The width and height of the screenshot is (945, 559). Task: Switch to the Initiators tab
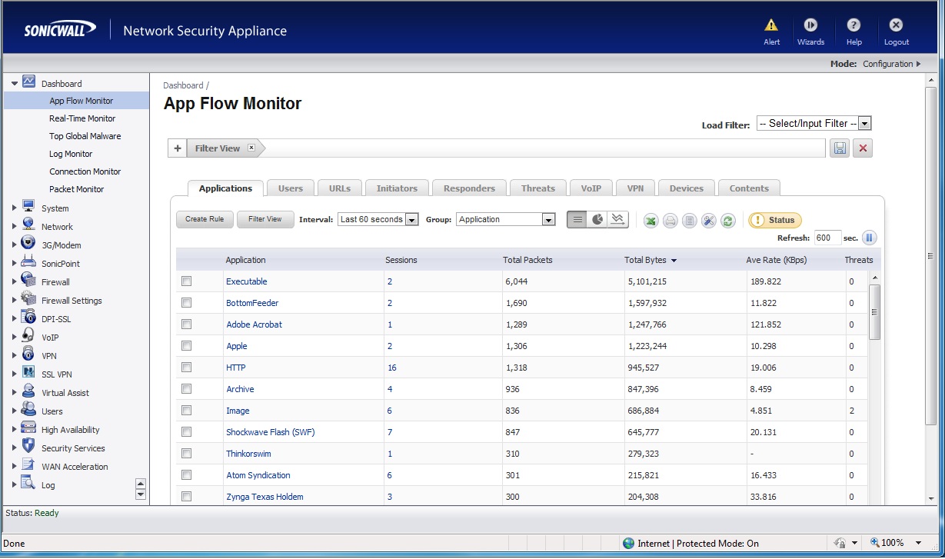(397, 188)
